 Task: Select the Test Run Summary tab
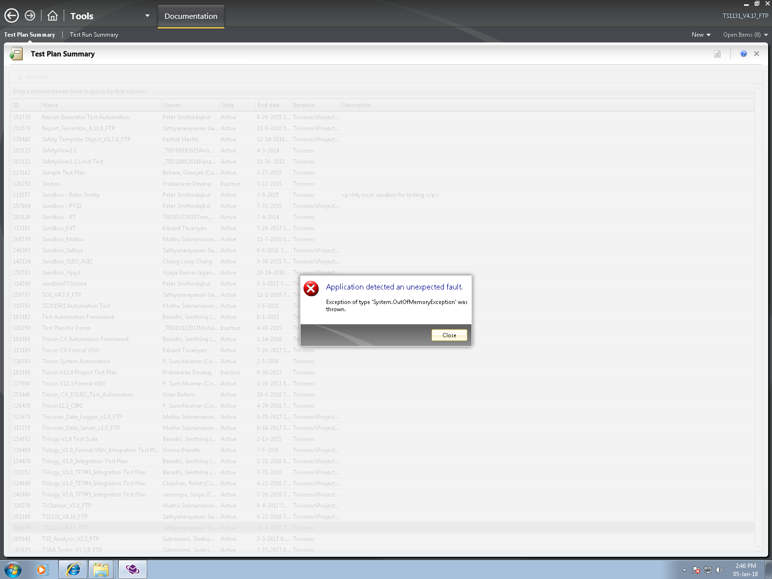[x=94, y=35]
